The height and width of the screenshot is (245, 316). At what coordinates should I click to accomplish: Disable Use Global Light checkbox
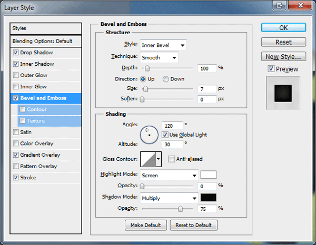[x=165, y=135]
